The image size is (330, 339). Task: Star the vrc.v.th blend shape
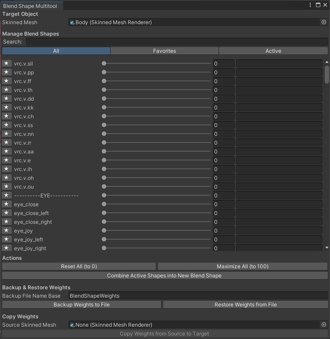[6, 90]
